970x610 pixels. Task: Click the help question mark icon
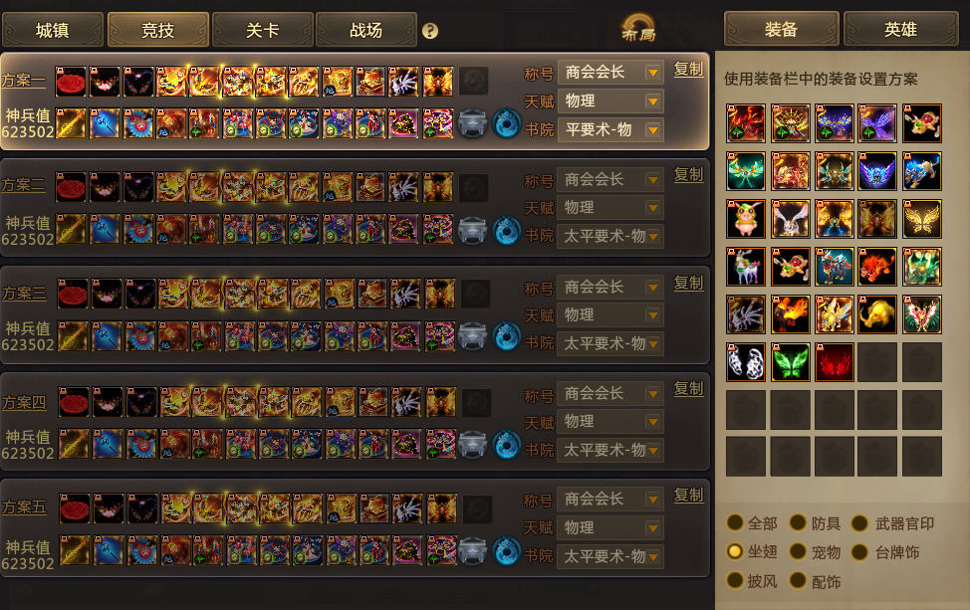pos(430,31)
